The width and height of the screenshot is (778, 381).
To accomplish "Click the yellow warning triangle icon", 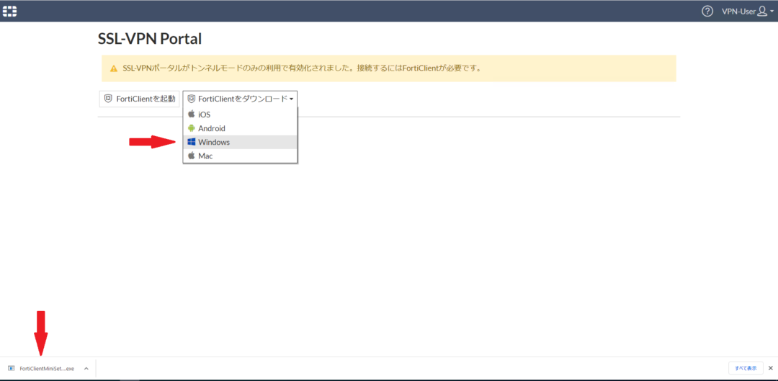I will [114, 68].
